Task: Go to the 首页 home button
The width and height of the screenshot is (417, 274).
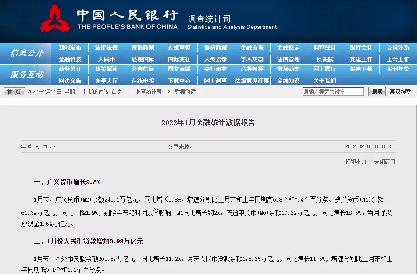Action: [x=14, y=92]
